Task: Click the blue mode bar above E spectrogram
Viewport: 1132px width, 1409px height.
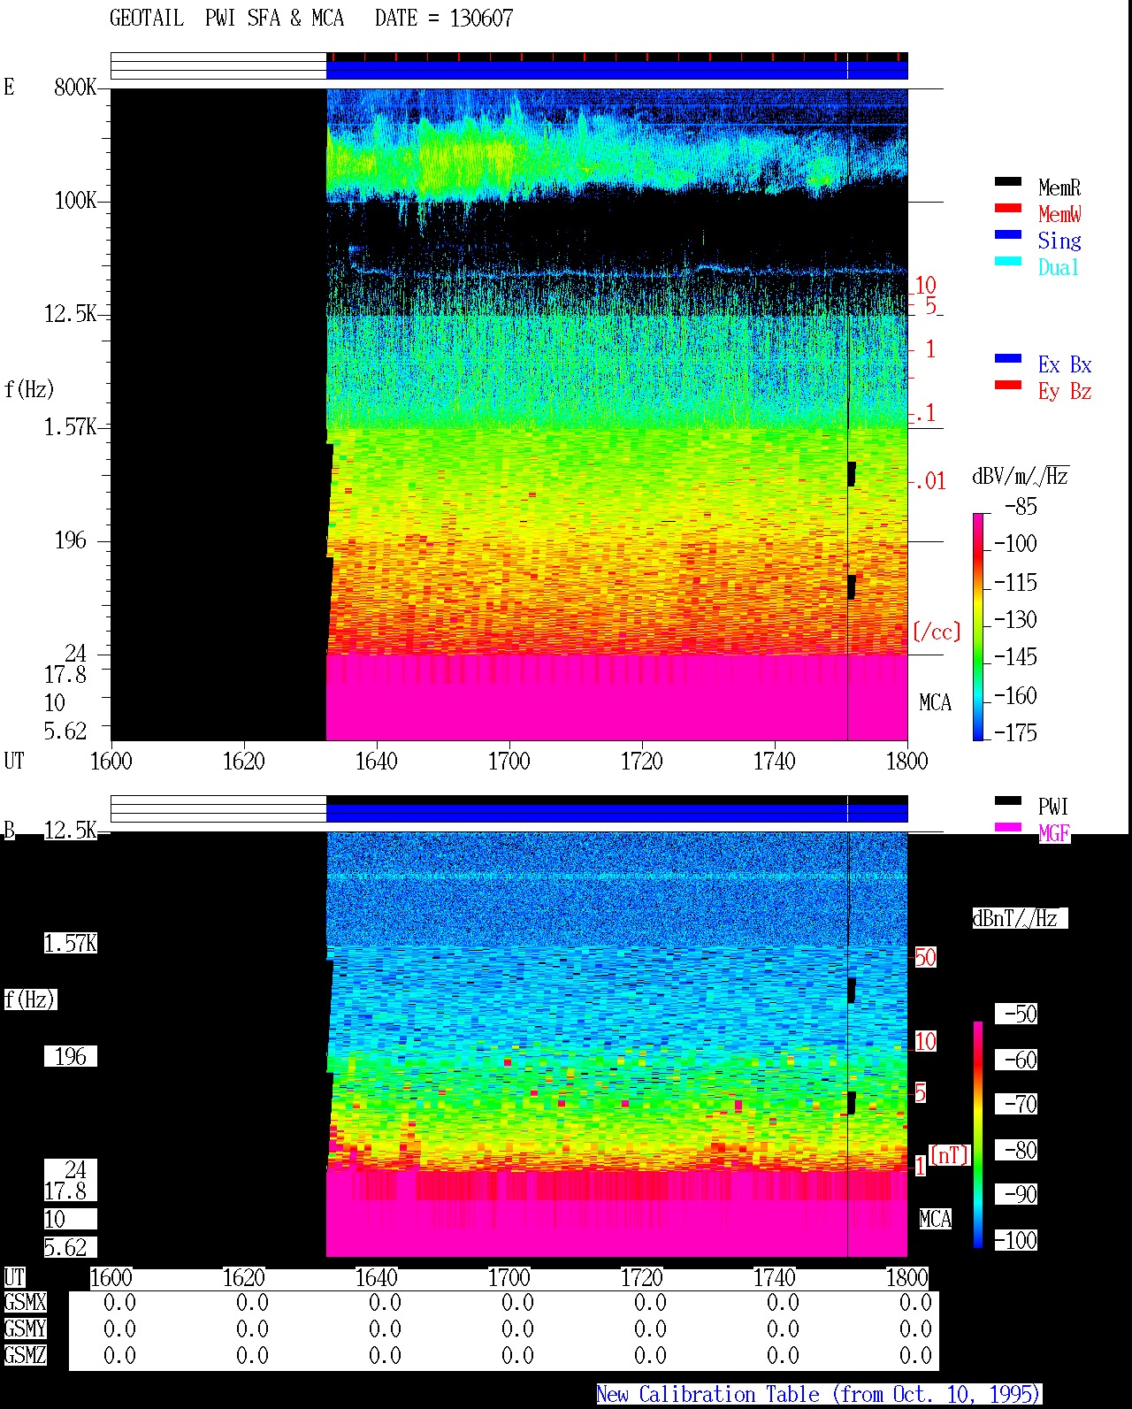Action: click(x=616, y=69)
